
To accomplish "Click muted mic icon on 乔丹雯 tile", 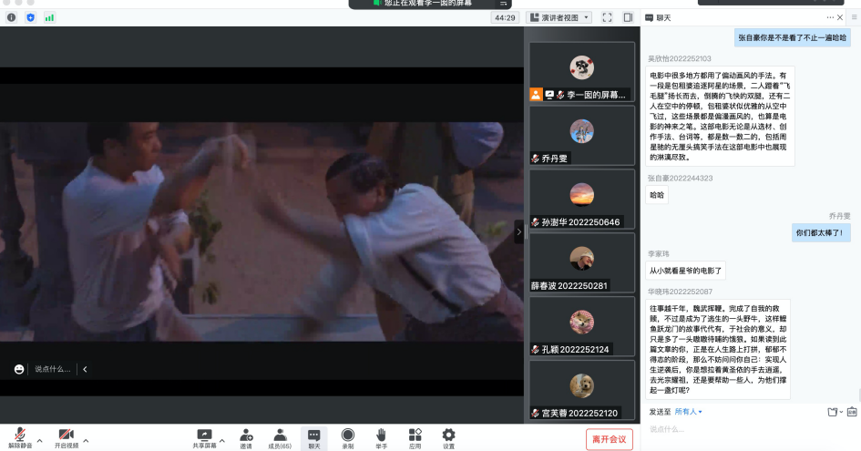I will click(535, 159).
